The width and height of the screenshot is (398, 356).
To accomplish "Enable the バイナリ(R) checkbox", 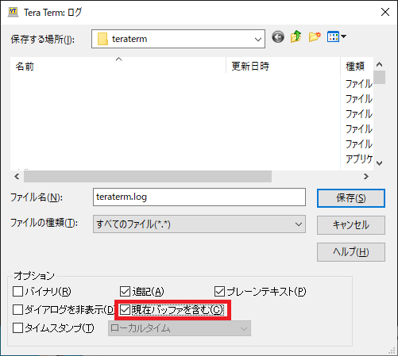I will 17,292.
